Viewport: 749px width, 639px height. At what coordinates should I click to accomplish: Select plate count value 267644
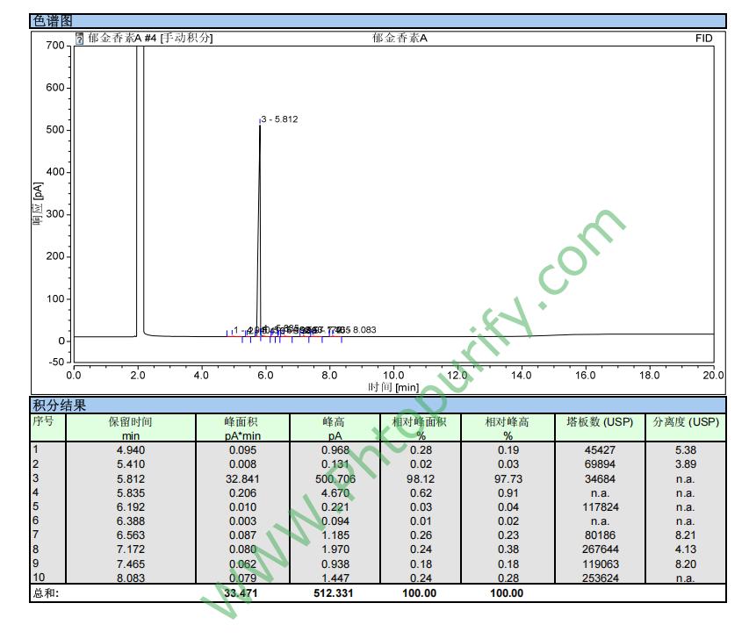[600, 549]
